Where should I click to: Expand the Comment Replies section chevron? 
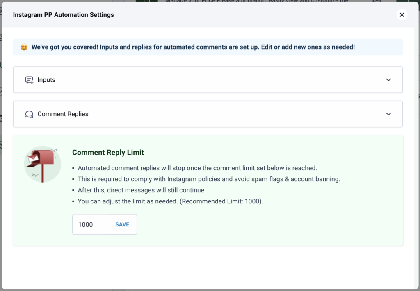388,114
